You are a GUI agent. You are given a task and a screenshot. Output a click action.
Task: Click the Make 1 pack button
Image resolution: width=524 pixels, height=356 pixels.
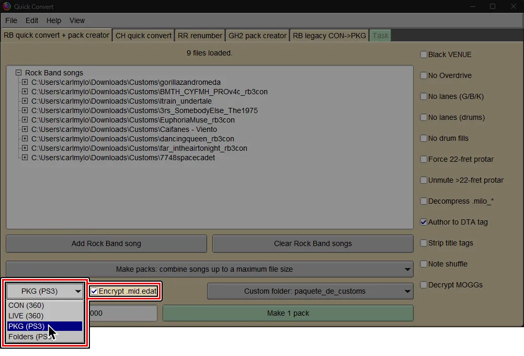tap(288, 313)
